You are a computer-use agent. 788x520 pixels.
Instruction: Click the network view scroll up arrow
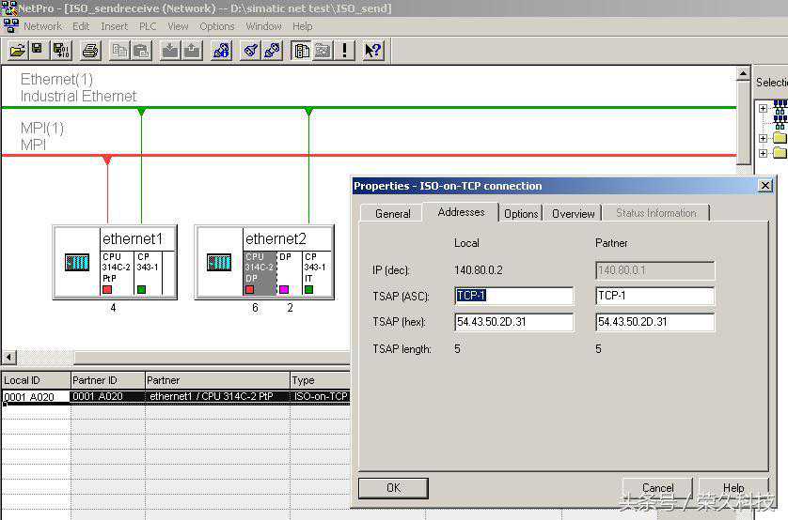(x=744, y=74)
